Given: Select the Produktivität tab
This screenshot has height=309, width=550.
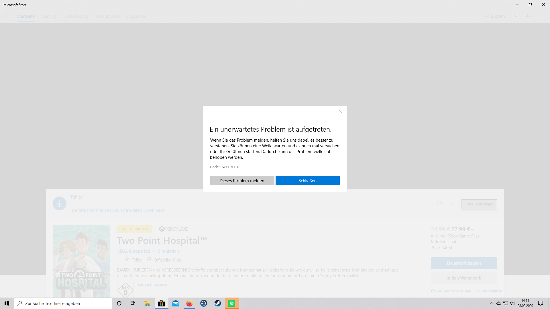Looking at the screenshot, I should [x=108, y=16].
